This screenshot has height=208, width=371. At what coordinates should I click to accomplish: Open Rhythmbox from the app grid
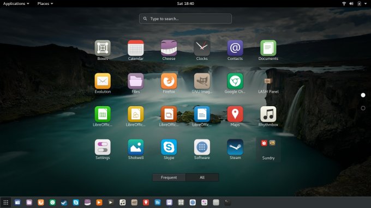point(268,114)
